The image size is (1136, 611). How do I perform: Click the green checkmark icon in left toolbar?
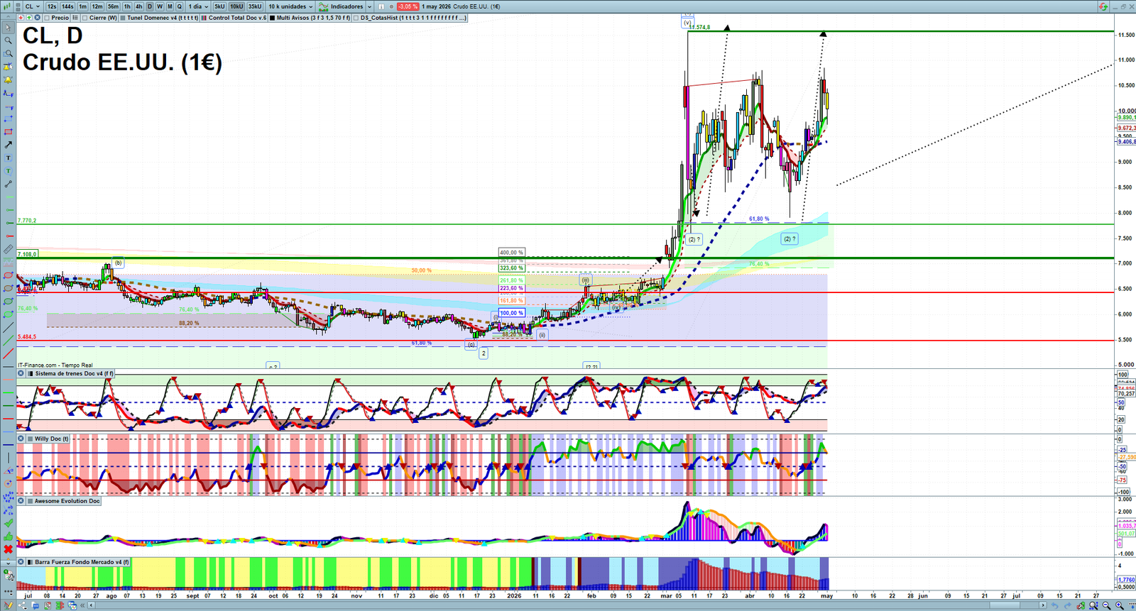[8, 523]
